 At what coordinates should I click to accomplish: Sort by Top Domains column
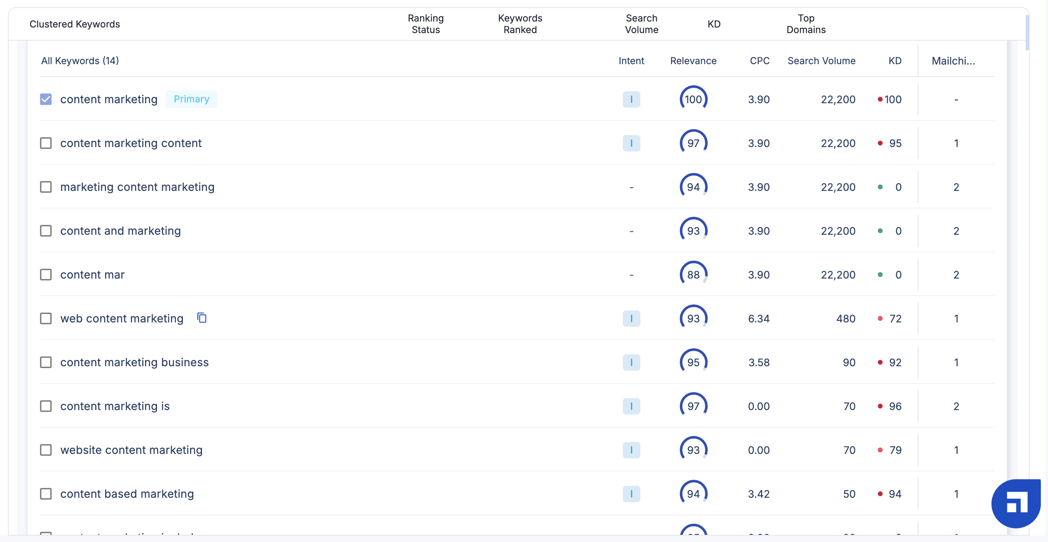[x=806, y=24]
